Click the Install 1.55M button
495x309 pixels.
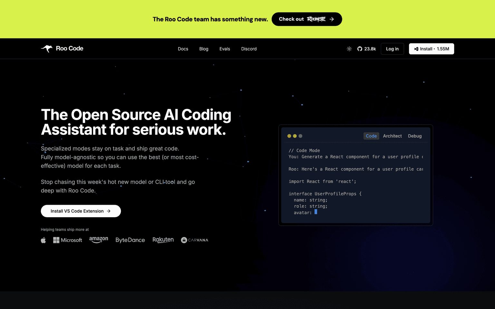(432, 49)
